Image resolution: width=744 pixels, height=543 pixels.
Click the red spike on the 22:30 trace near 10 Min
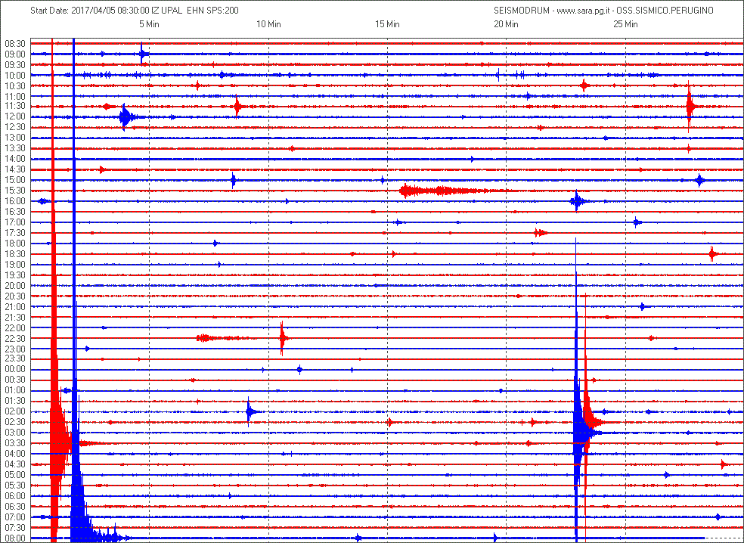pyautogui.click(x=282, y=338)
